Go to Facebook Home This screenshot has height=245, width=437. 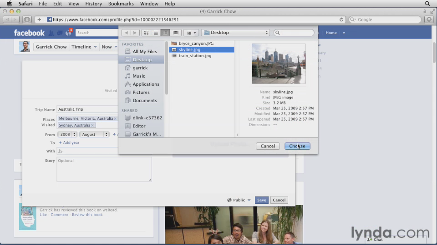click(x=331, y=33)
